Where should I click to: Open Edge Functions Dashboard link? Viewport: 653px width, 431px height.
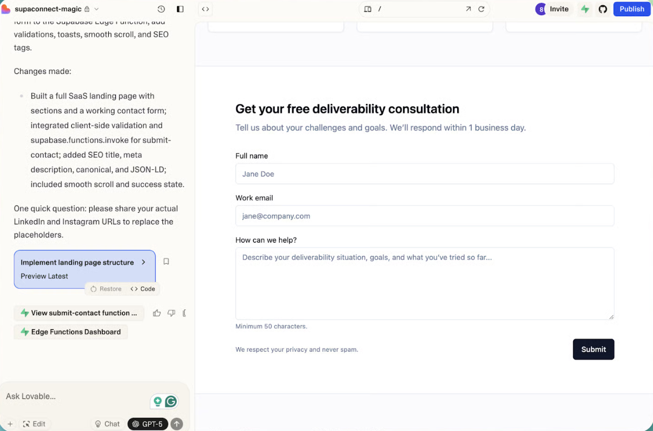click(x=70, y=332)
